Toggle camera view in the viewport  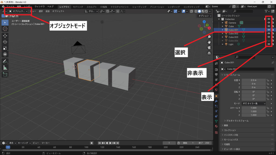209,47
